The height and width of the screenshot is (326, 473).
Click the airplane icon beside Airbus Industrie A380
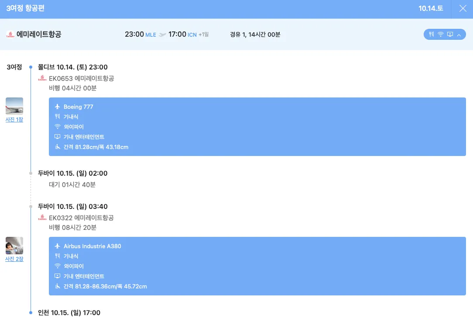[x=57, y=246]
